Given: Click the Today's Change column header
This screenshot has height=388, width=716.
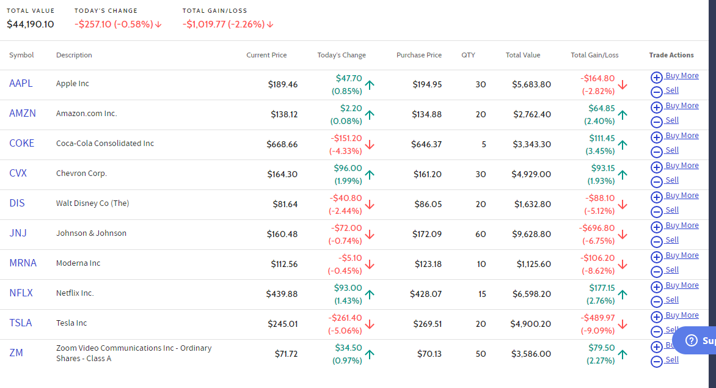Looking at the screenshot, I should click(x=342, y=55).
